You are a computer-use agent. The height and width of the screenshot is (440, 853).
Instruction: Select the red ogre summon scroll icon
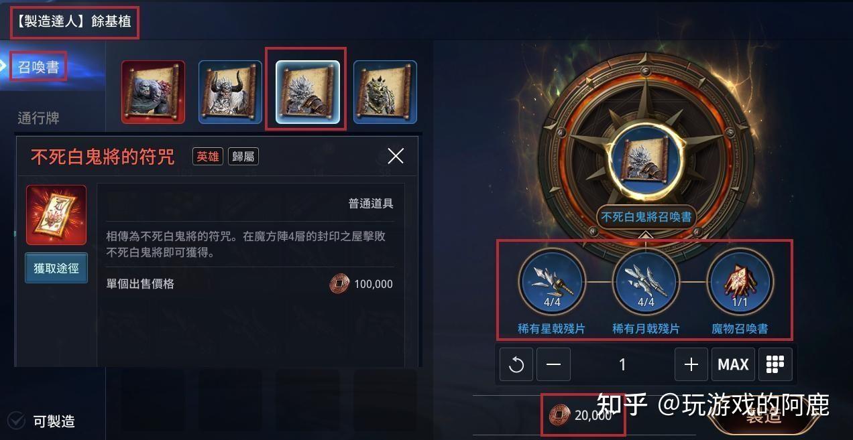(x=153, y=92)
